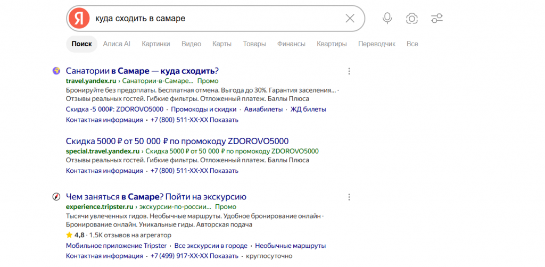Image resolution: width=545 pixels, height=267 pixels.
Task: Click the star rating 4,8 icon
Action: click(x=69, y=235)
